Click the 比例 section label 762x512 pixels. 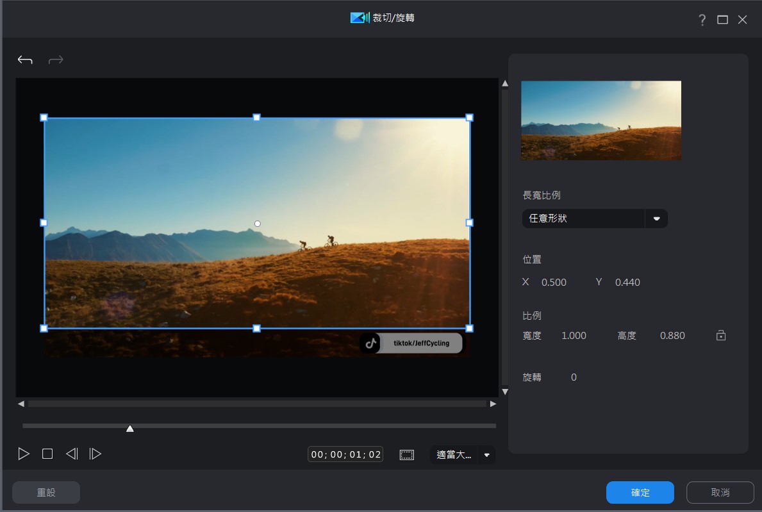[532, 316]
